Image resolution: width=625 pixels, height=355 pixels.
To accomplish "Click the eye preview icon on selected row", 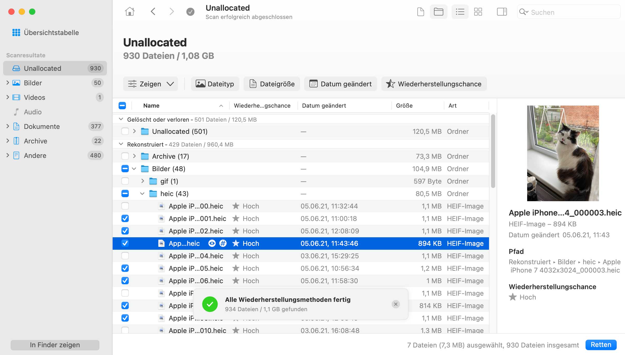I will pyautogui.click(x=212, y=243).
